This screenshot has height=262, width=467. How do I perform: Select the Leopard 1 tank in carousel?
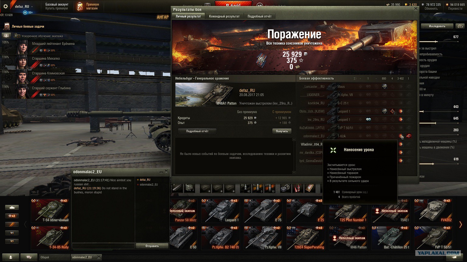[x=220, y=211]
